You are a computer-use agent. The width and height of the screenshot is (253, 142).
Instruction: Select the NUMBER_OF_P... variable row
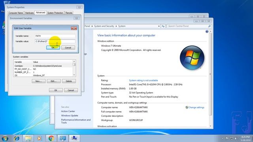43,72
